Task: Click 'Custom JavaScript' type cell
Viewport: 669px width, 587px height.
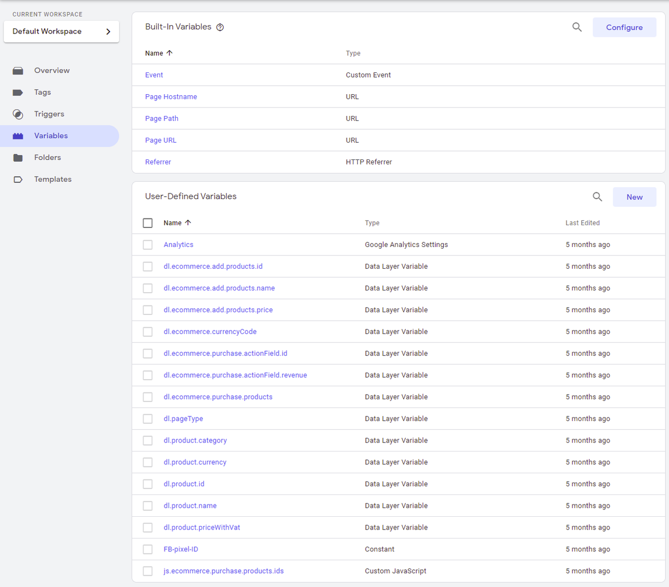Action: pyautogui.click(x=396, y=571)
